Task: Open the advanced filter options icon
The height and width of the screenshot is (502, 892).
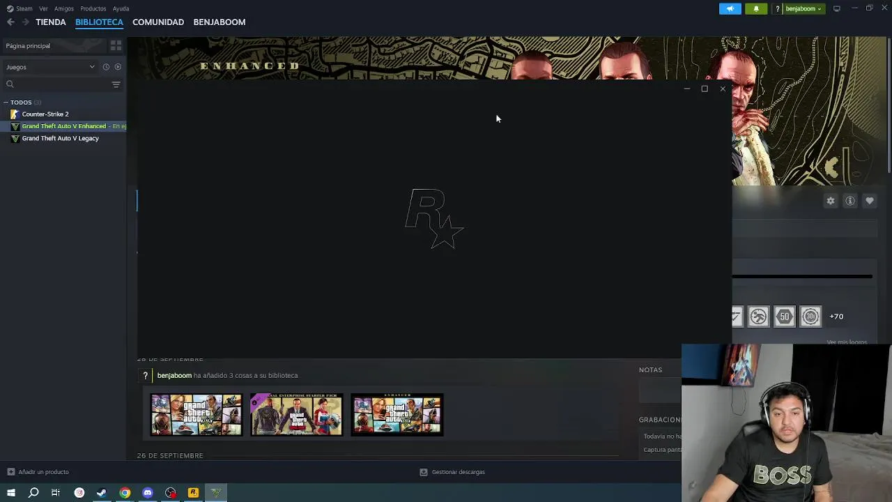Action: [116, 84]
